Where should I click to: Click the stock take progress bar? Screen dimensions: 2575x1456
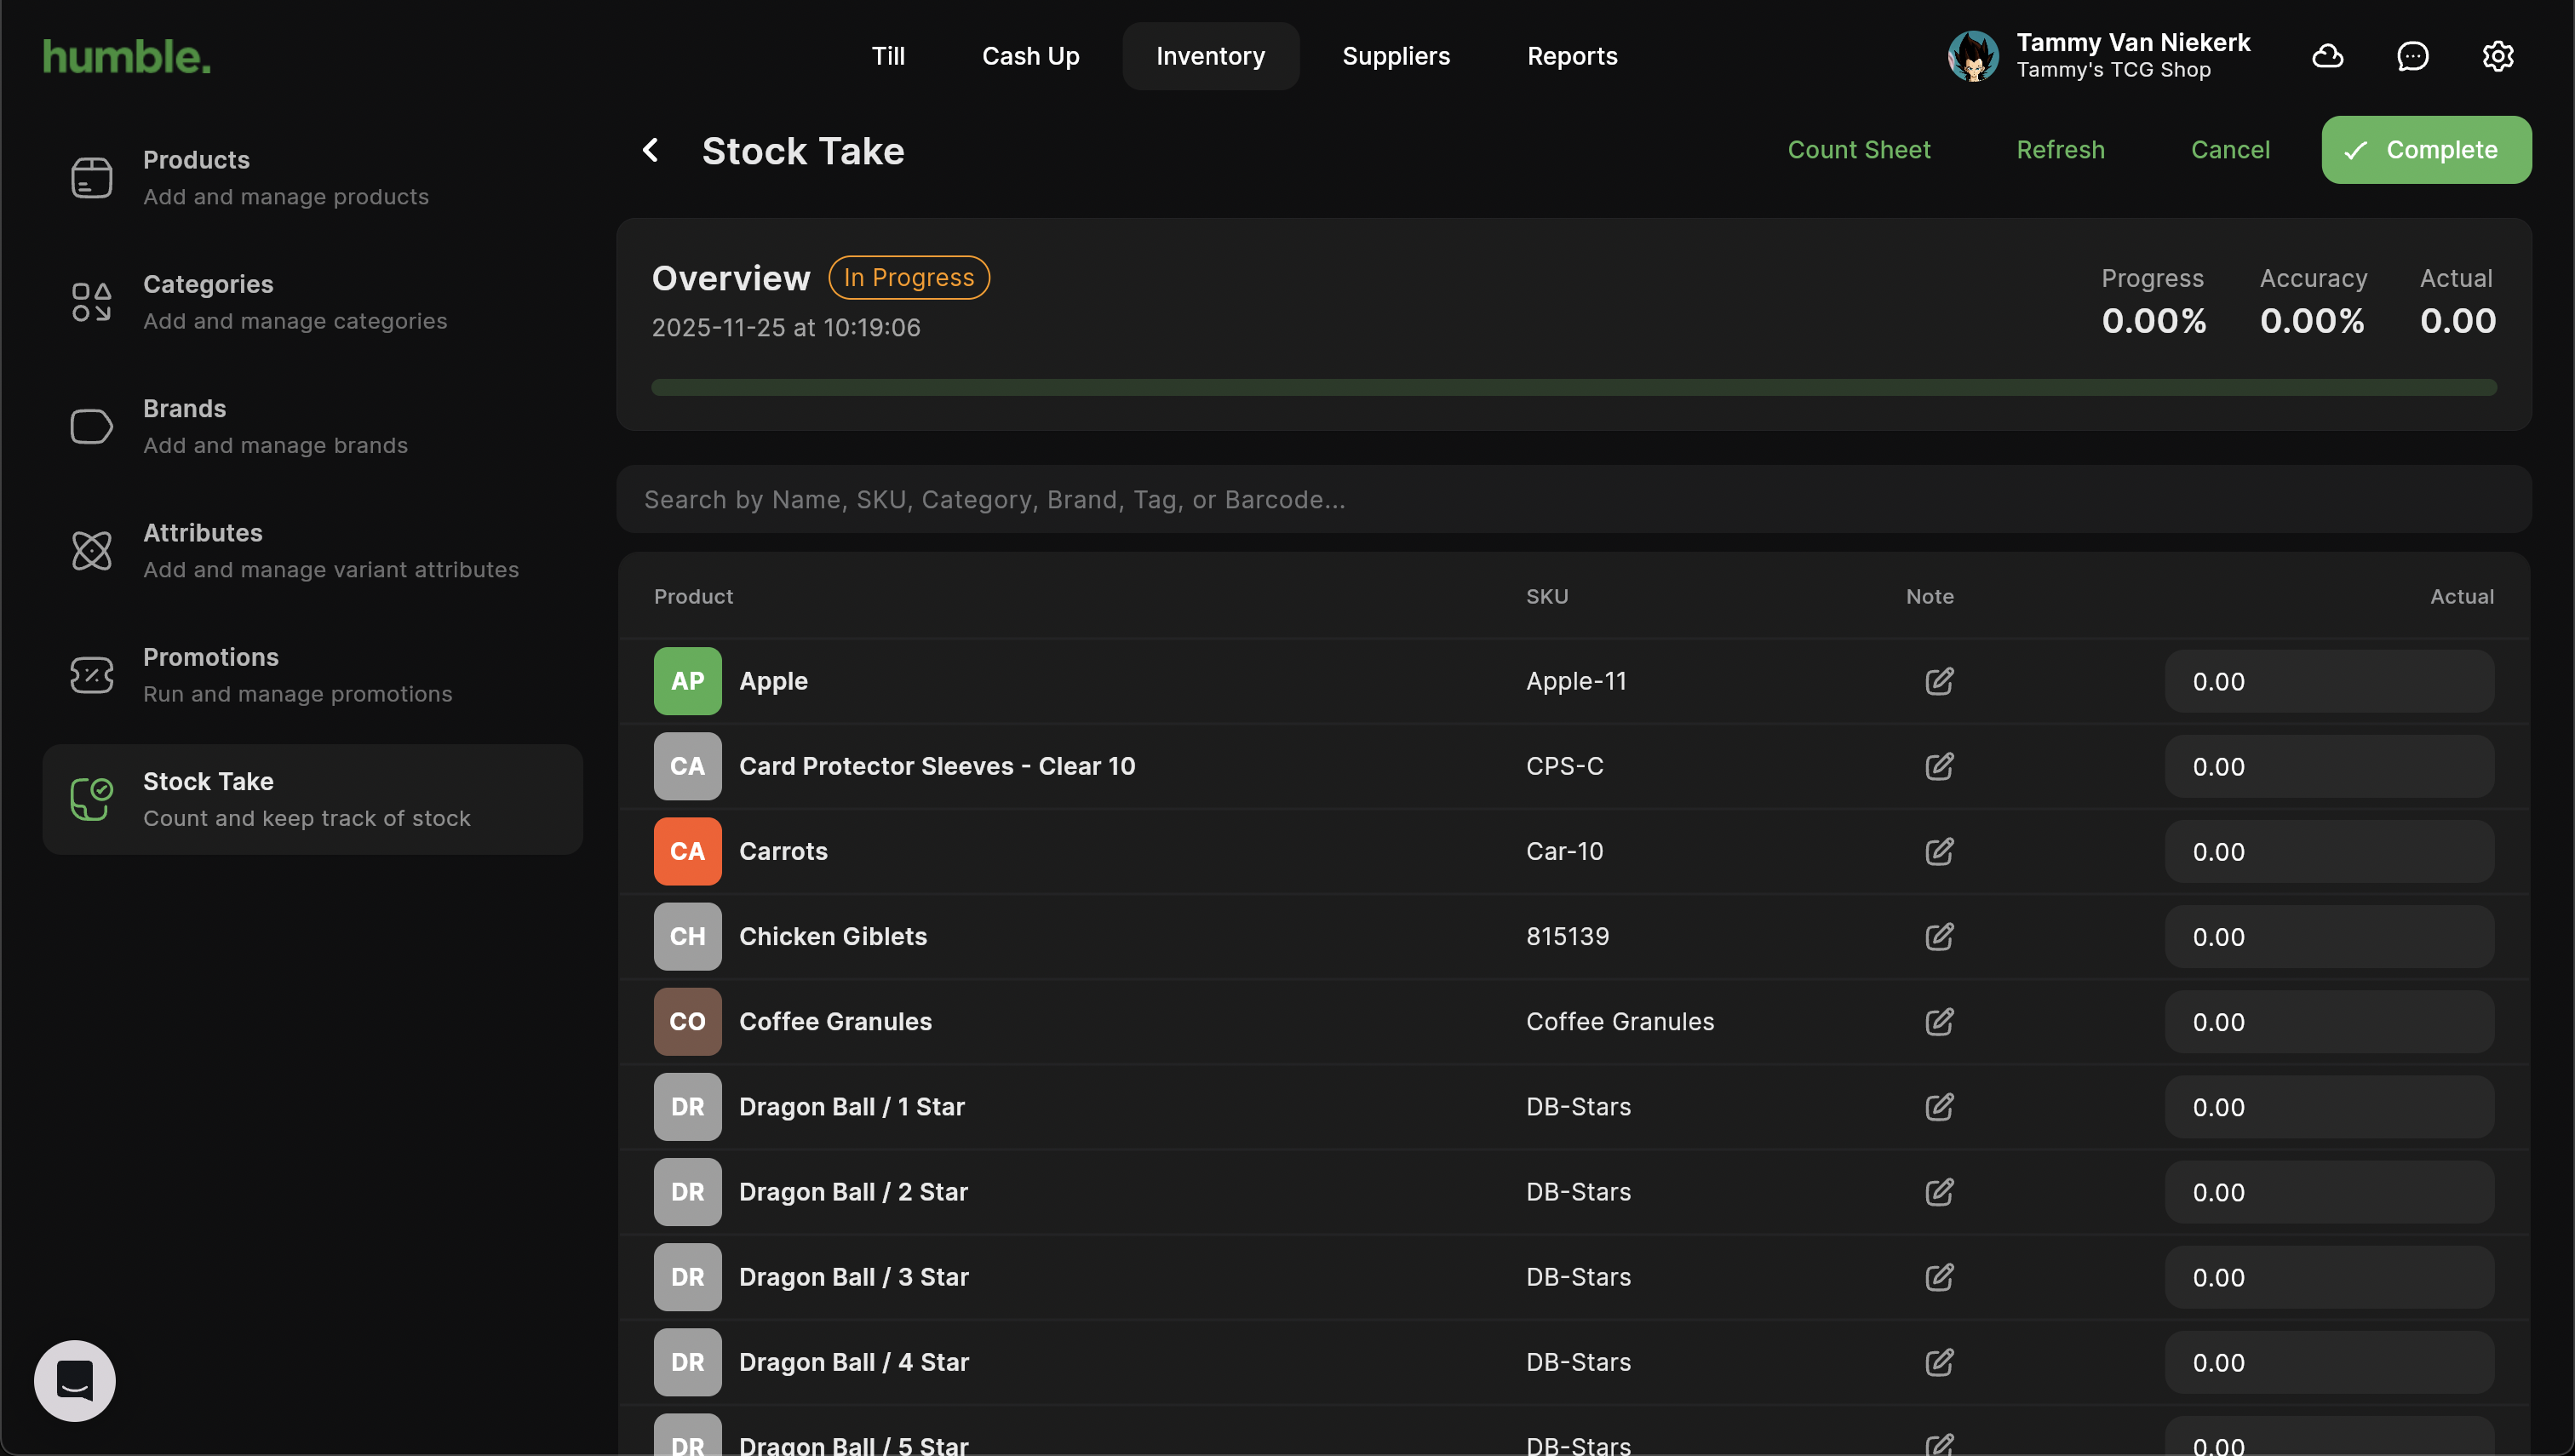[x=1573, y=387]
